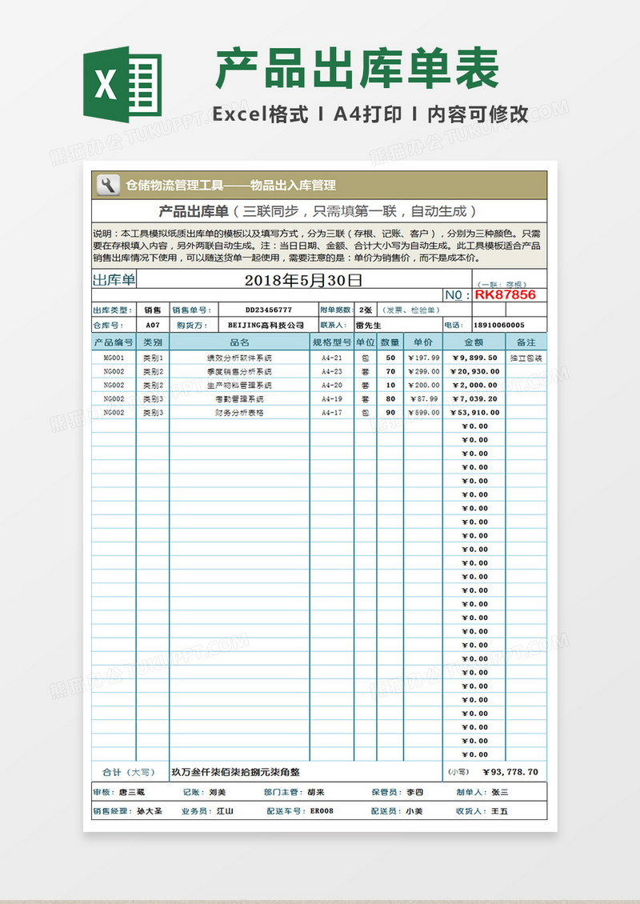Click quantity 50 in the MG001 row
Viewport: 640px width, 904px height.
390,358
